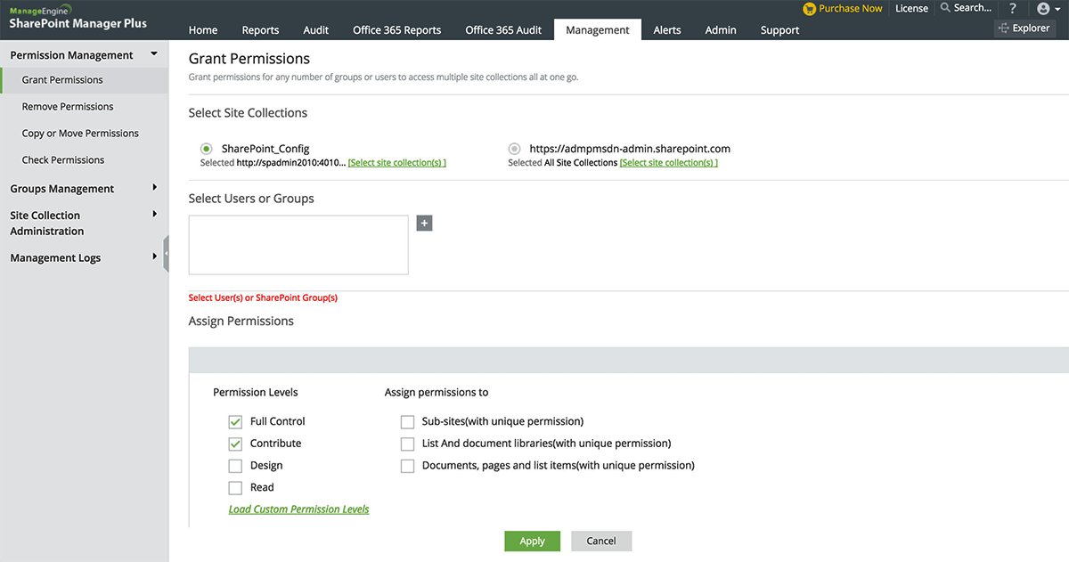Collapse the left sidebar handle
Screen dimensions: 1069x562
coord(166,254)
